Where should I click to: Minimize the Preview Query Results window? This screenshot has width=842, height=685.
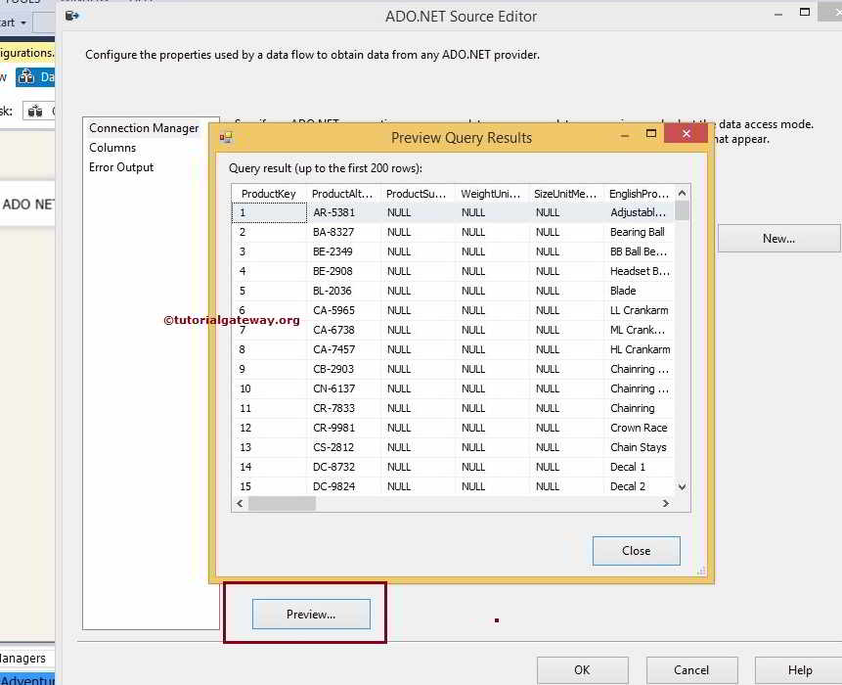[x=625, y=135]
